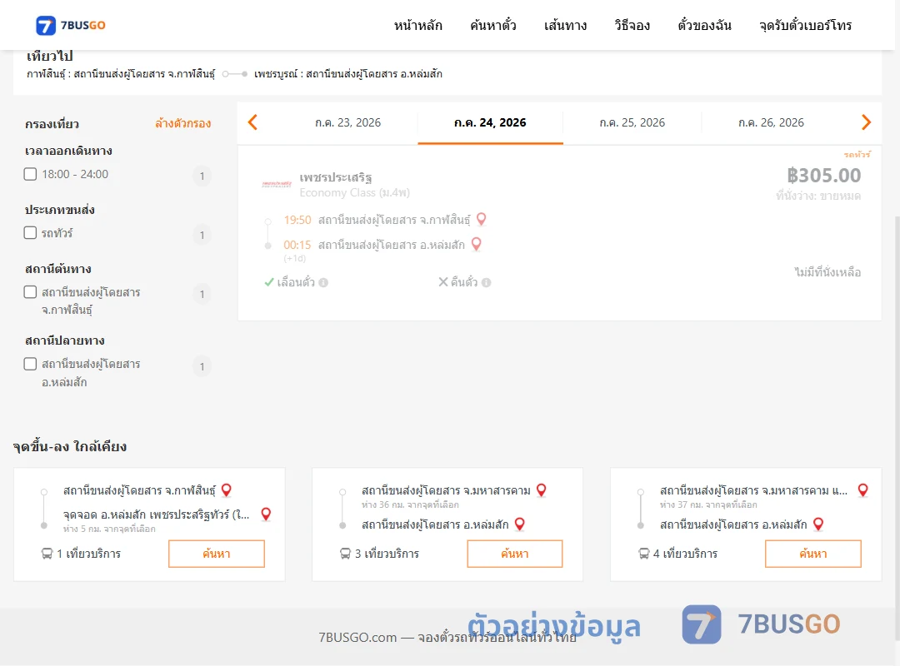Go to next dates with right chevron
The height and width of the screenshot is (666, 900).
[x=866, y=122]
